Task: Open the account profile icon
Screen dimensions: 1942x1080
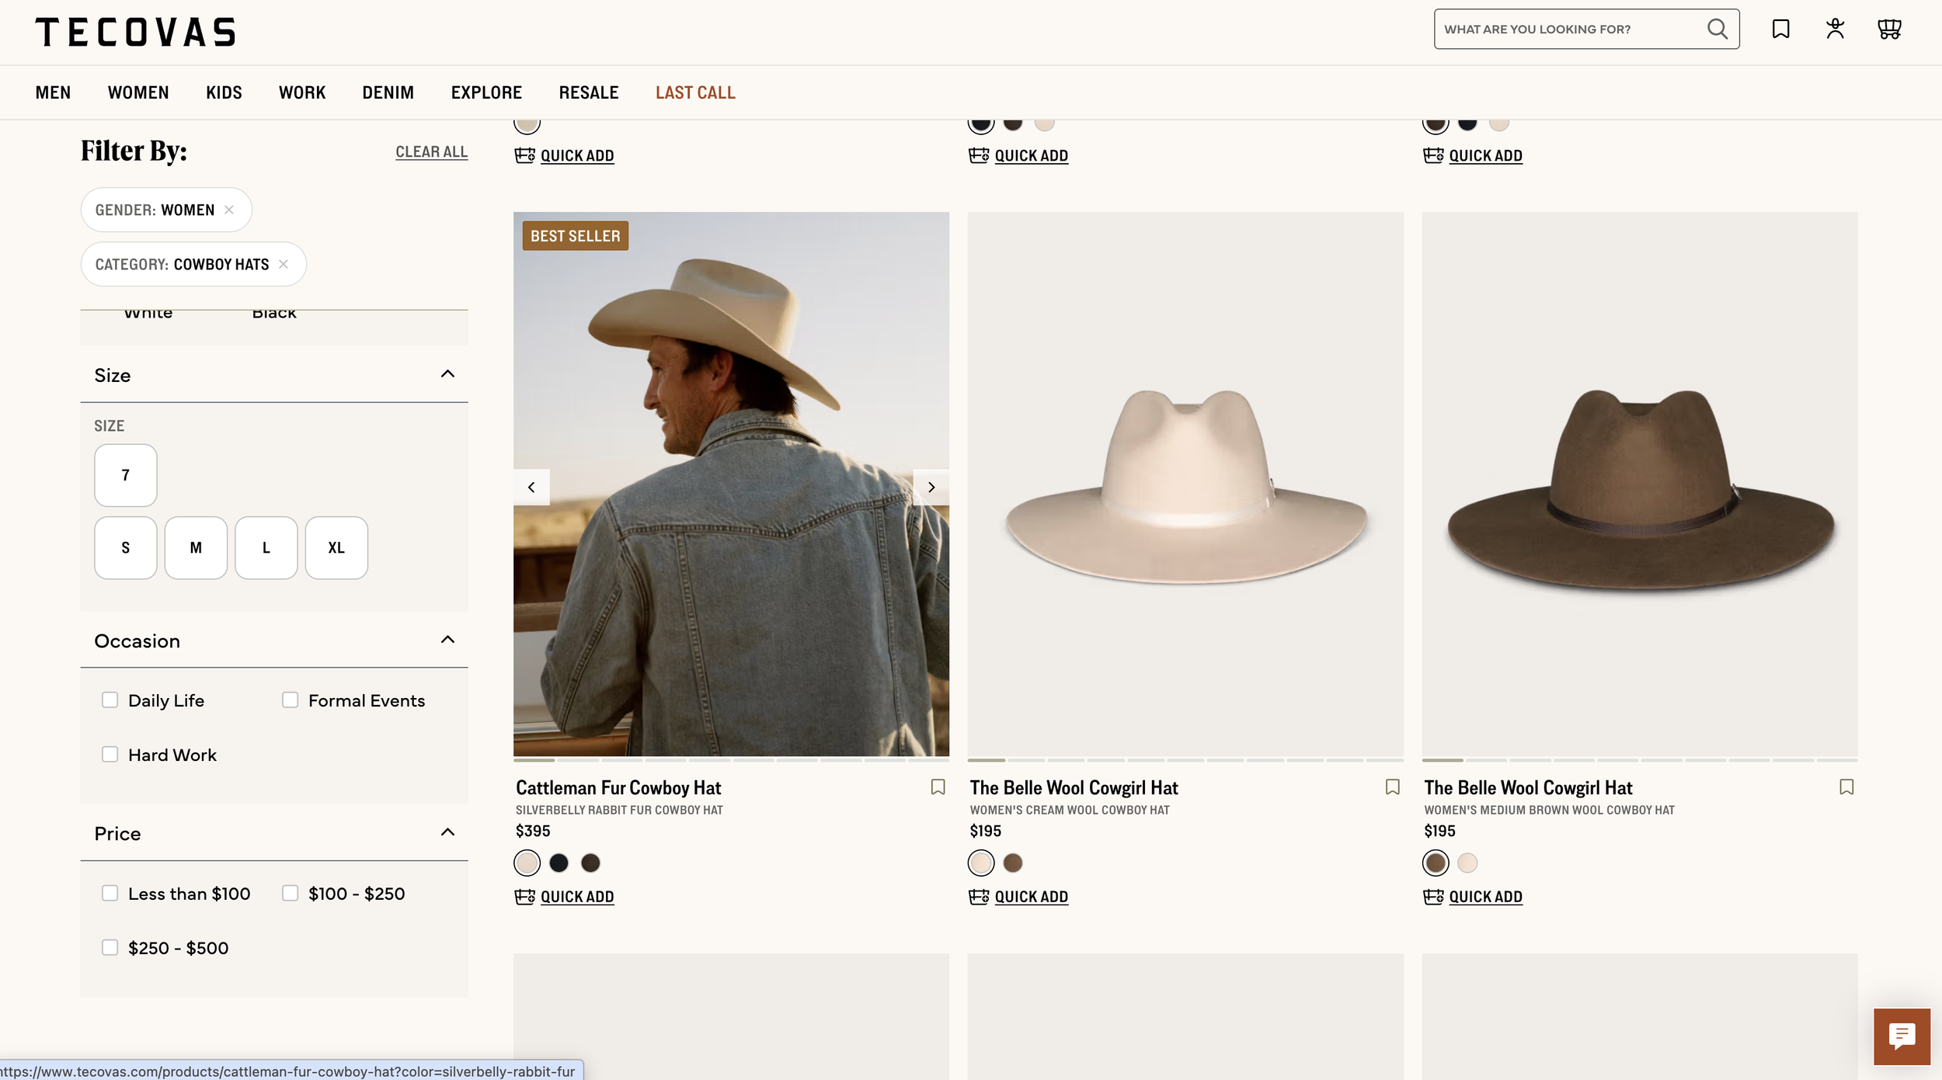Action: pyautogui.click(x=1835, y=29)
